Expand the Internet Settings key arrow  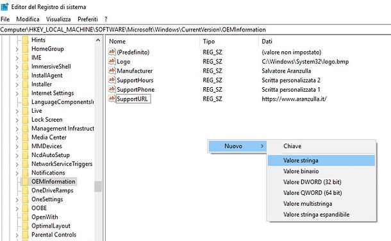point(17,94)
